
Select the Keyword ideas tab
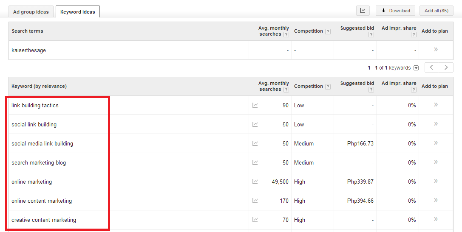coord(78,12)
